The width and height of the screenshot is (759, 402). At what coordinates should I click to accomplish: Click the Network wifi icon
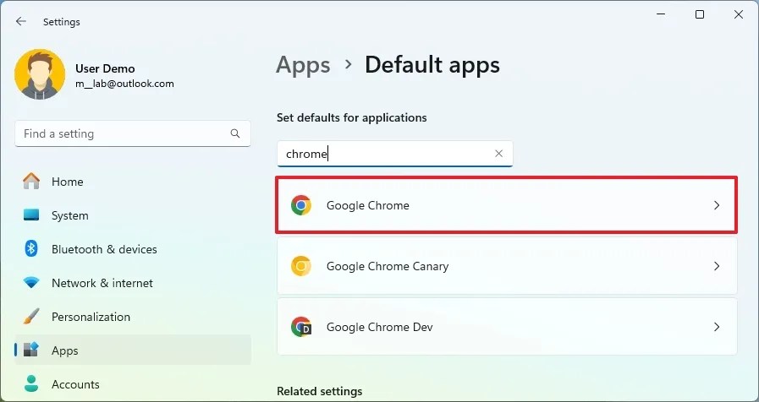[x=31, y=283]
